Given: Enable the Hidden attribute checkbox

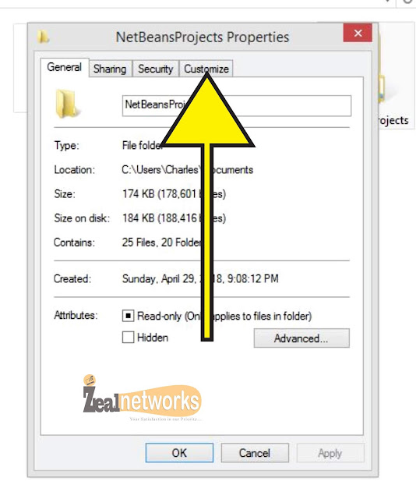Looking at the screenshot, I should pyautogui.click(x=128, y=338).
